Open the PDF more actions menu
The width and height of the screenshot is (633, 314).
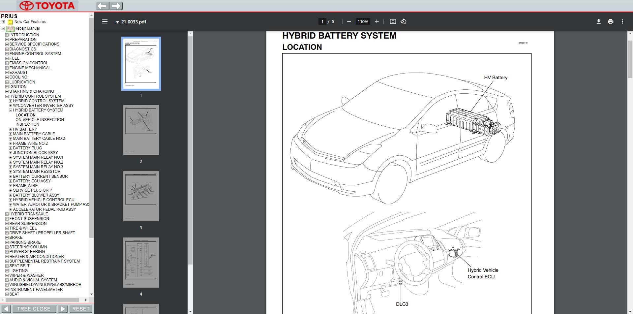[x=622, y=21]
